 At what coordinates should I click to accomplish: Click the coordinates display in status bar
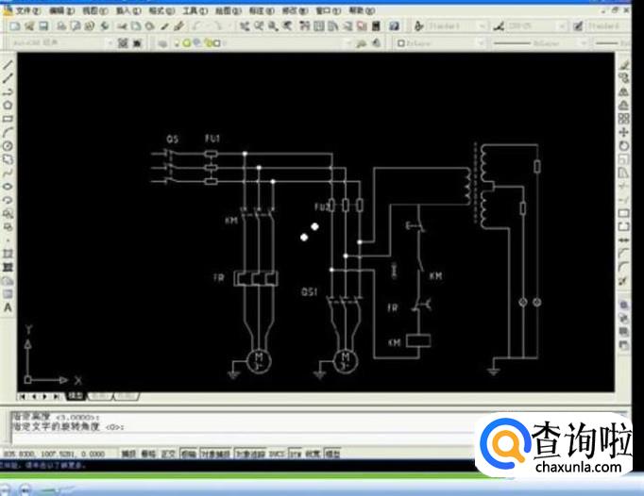[54, 455]
